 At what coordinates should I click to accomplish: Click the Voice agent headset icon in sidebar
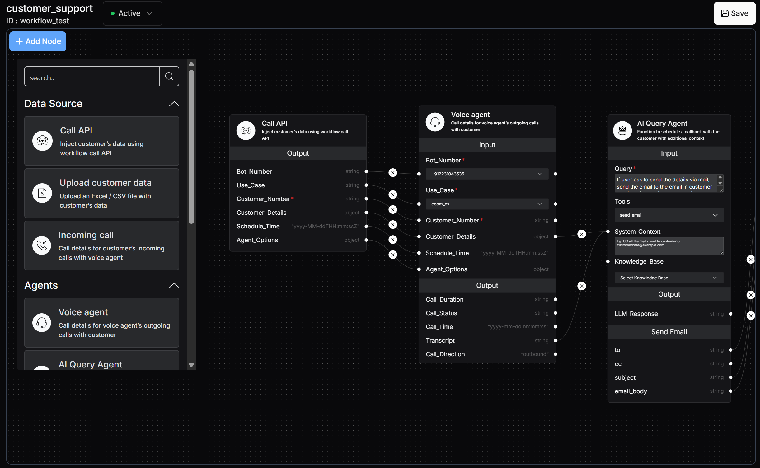point(42,323)
